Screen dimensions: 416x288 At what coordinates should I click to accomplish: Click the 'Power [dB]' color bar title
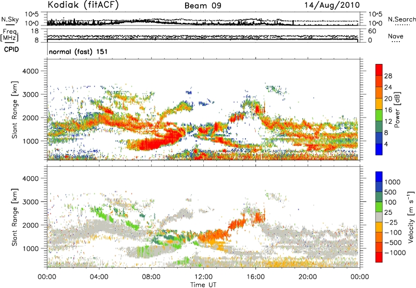tap(397, 110)
